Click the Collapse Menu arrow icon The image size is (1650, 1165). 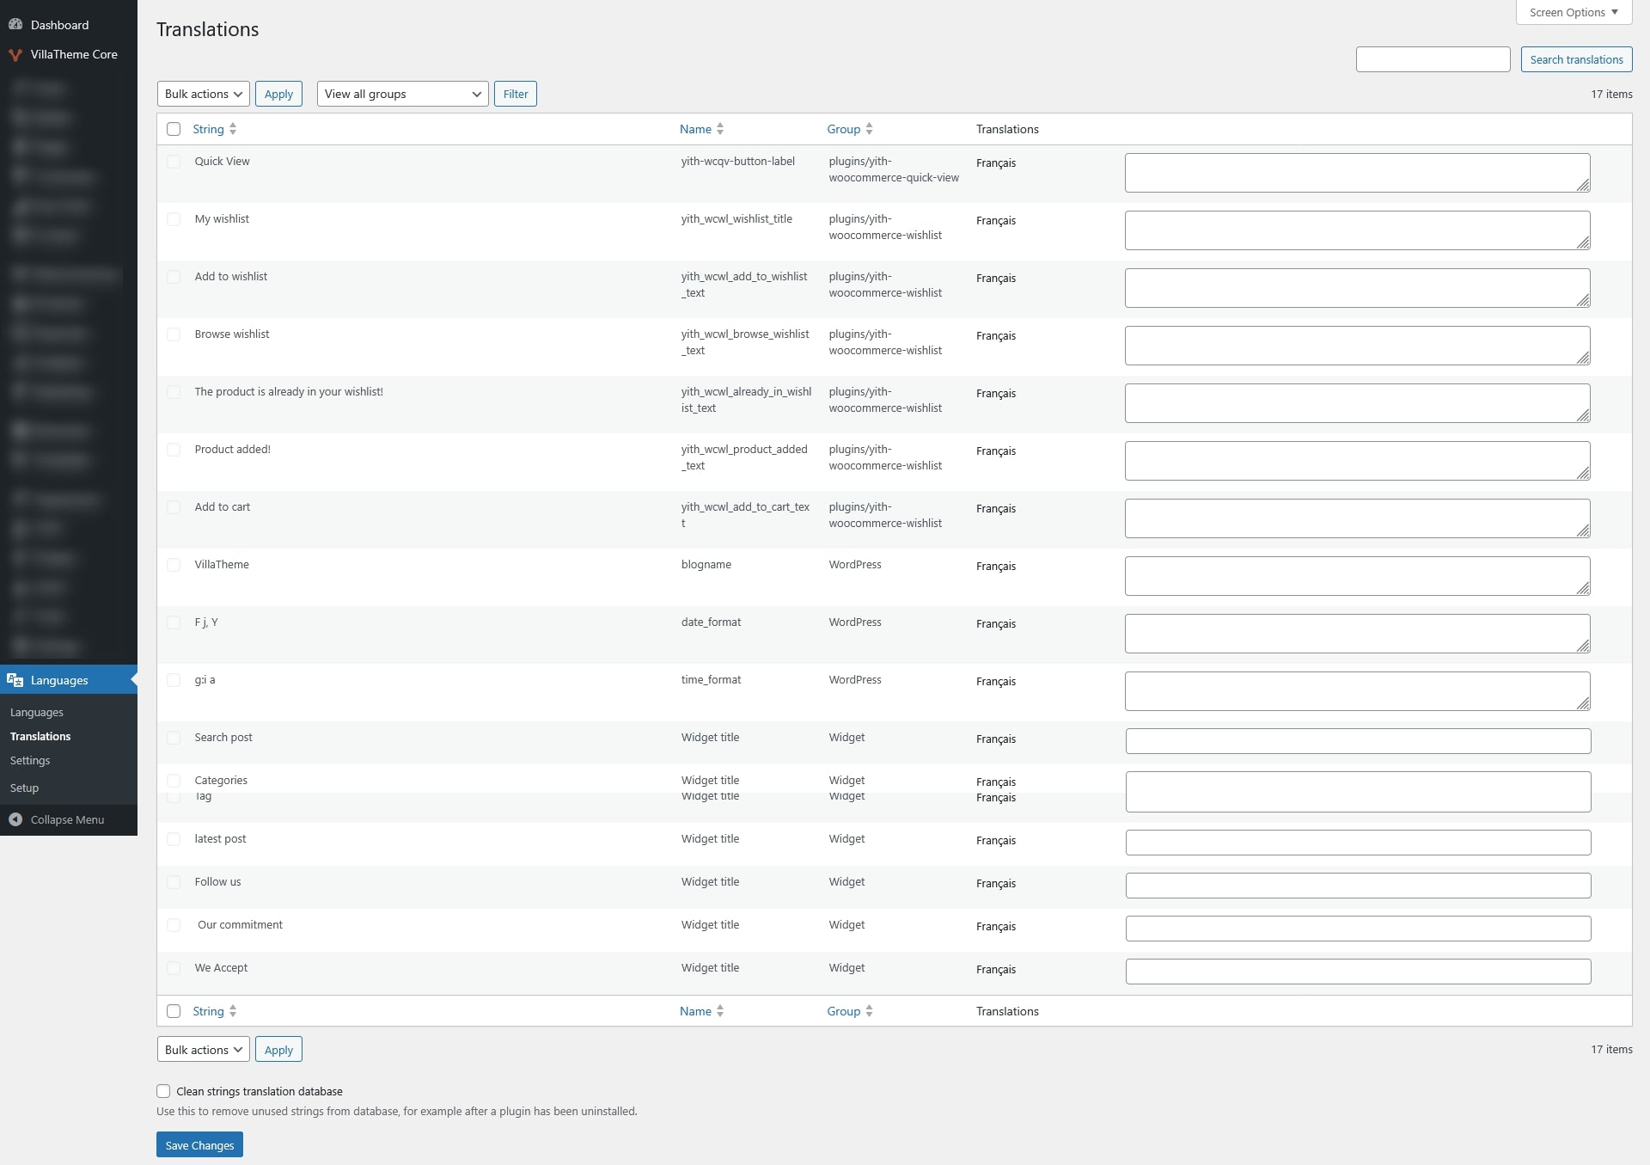click(15, 819)
